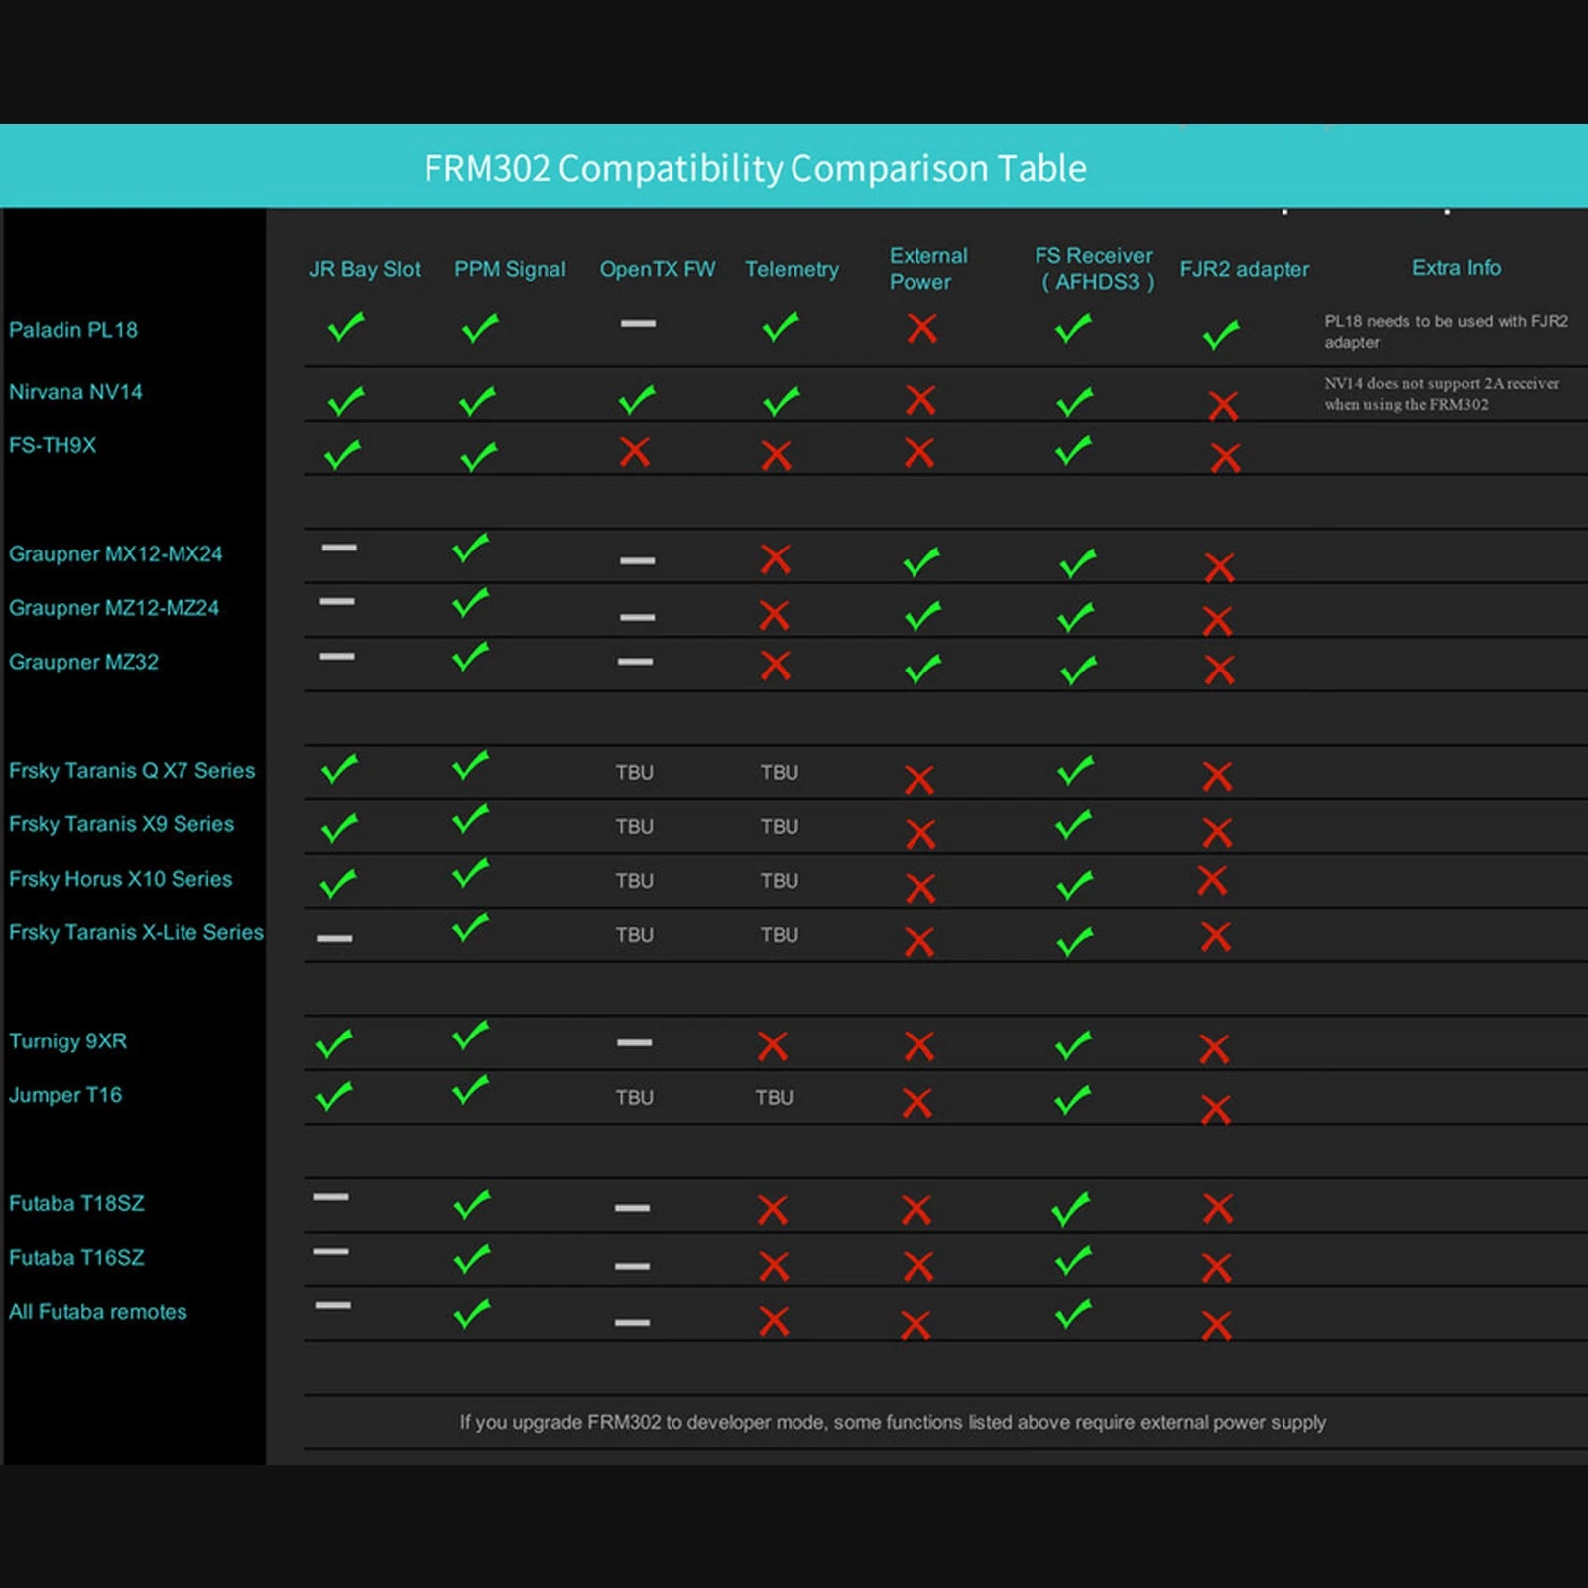Select the 'Graupner MX12-MX24' row label
Image resolution: width=1588 pixels, height=1588 pixels.
pos(116,553)
